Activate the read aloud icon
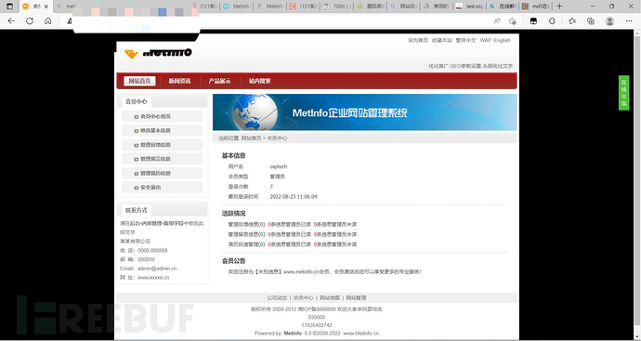 coord(497,20)
